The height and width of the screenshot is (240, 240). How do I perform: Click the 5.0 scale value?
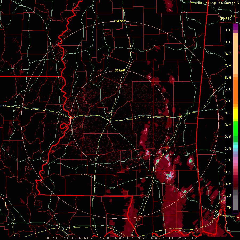228,101
